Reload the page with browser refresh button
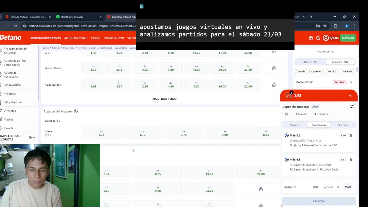The image size is (368, 207). pos(15,26)
